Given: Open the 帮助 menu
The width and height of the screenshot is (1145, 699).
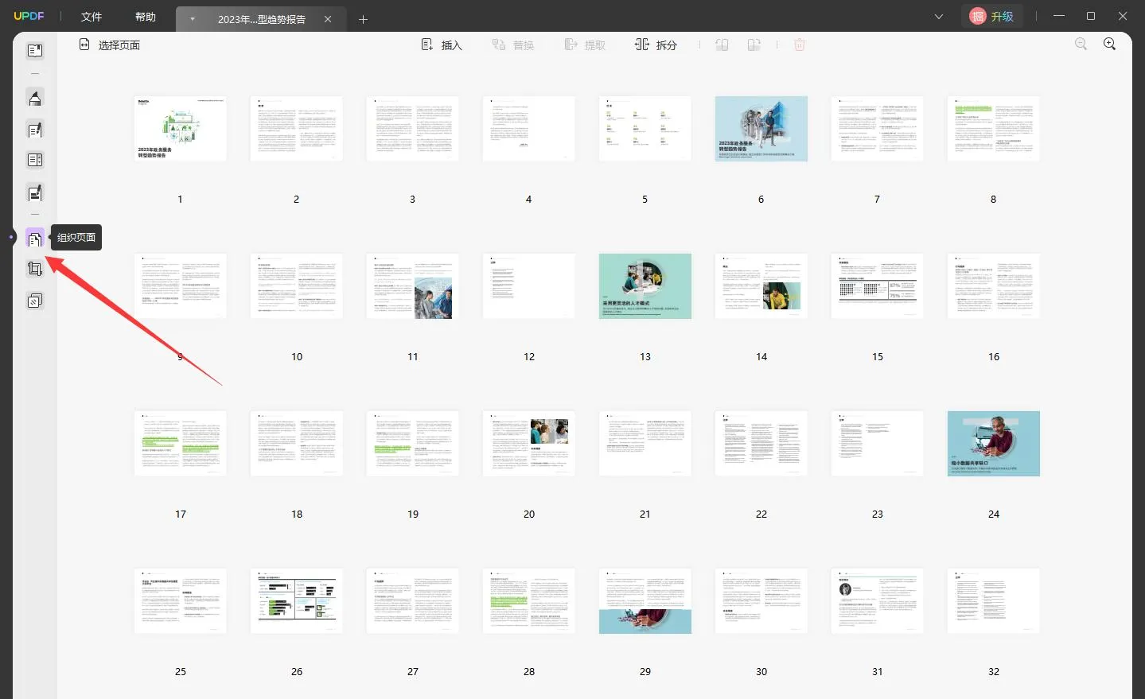Looking at the screenshot, I should coord(146,17).
